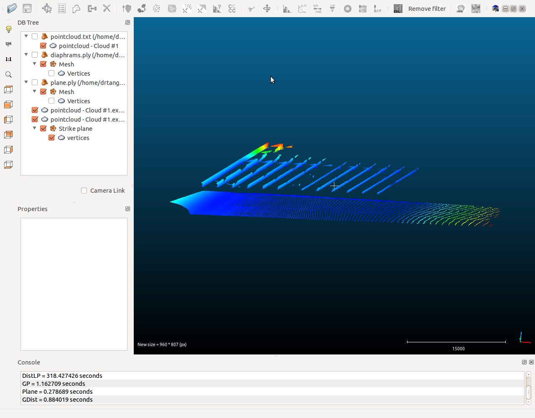Select the delete entity X icon
The height and width of the screenshot is (418, 535).
coord(107,8)
